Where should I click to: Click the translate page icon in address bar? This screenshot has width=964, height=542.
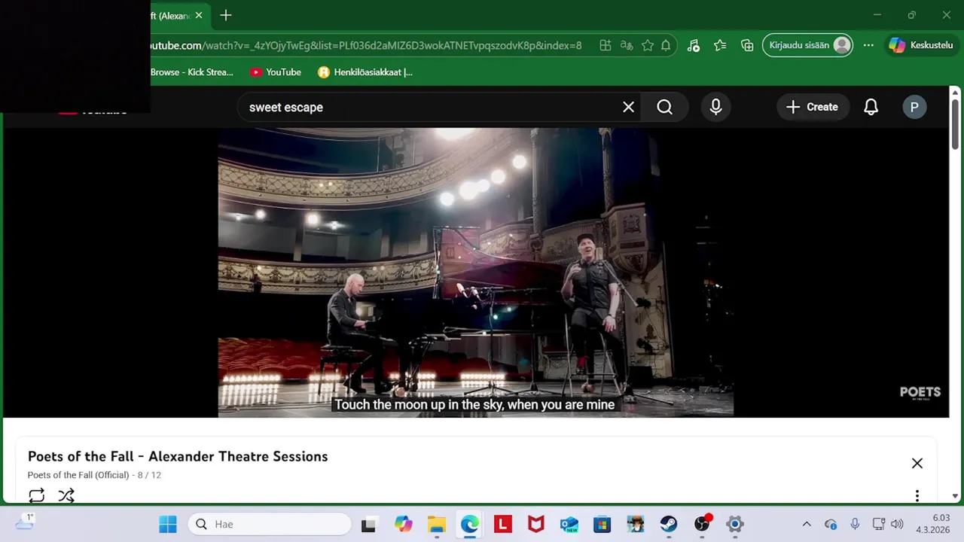point(626,45)
